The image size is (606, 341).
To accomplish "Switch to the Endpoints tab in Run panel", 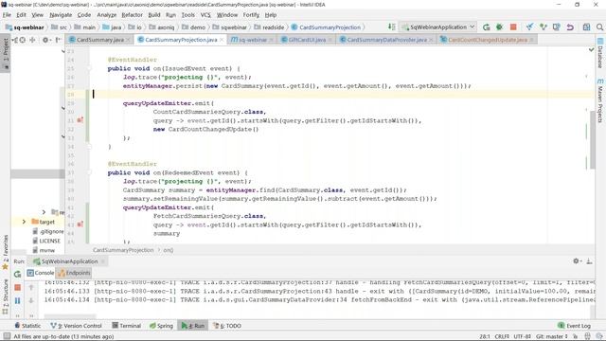I will pos(74,273).
